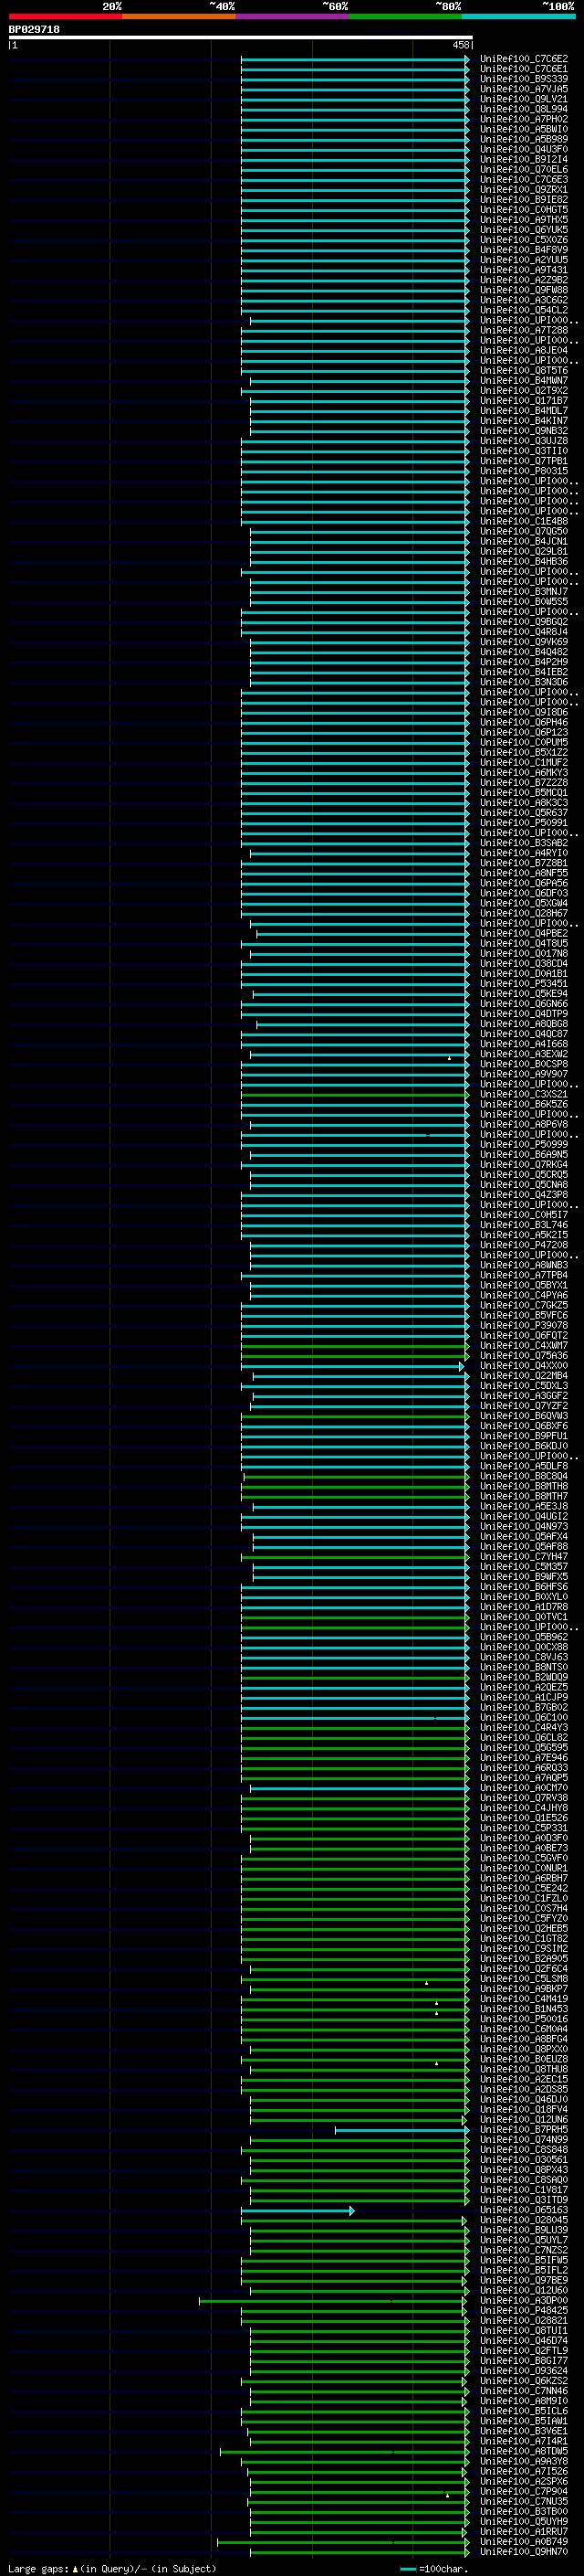Open hit UniRef100_C7C6E2
Screen dimensions: 584x2576
tap(523, 59)
